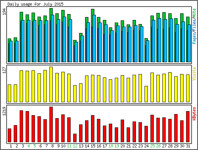Image resolution: width=198 pixels, height=150 pixels.
Task: Click day 8 label on the x-axis
Action: pyautogui.click(x=52, y=146)
